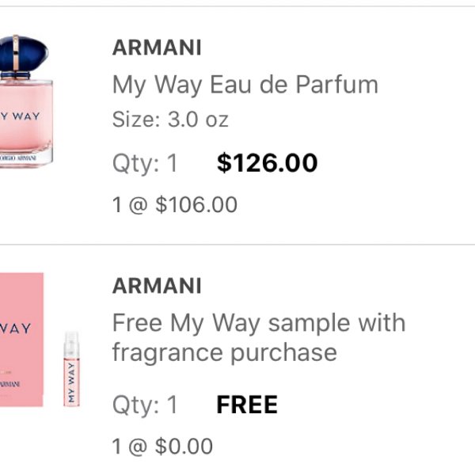This screenshot has width=475, height=475.
Task: Click the My Way sample spray vial
Action: (x=71, y=369)
